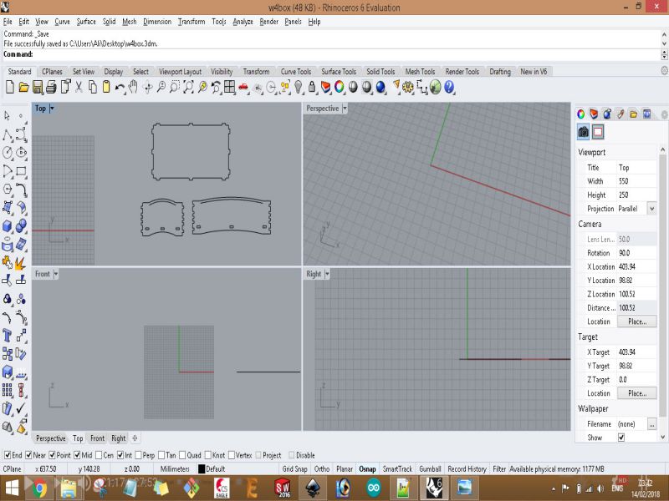
Task: Open Chrome from the Windows taskbar
Action: pyautogui.click(x=39, y=488)
